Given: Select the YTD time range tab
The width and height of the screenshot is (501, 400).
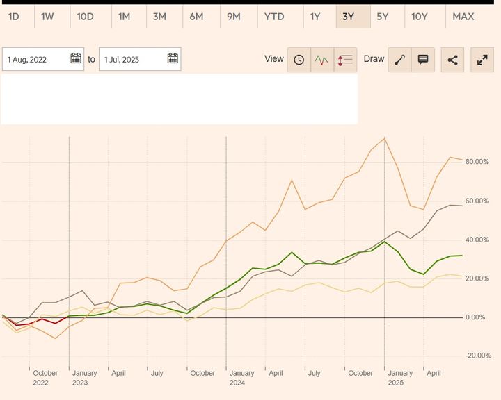Looking at the screenshot, I should (274, 17).
